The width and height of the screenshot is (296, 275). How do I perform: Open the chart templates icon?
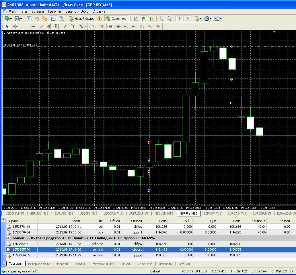click(x=217, y=19)
